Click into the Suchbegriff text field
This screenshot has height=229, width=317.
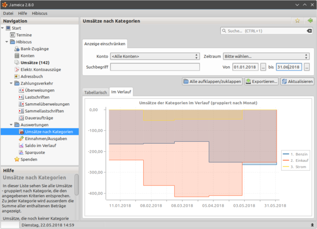155,67
